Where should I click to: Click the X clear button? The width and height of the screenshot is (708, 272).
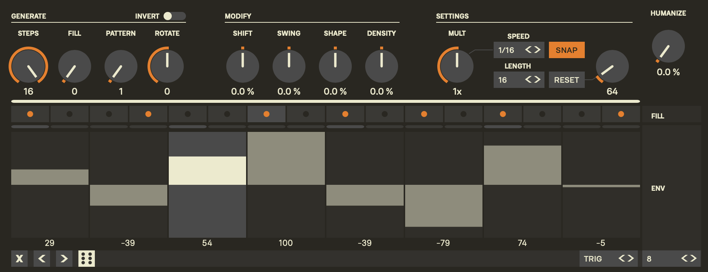pos(19,259)
